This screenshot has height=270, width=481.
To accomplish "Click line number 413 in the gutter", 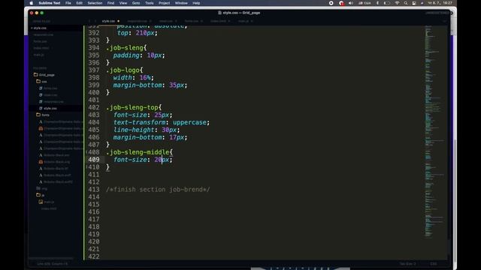I will pyautogui.click(x=93, y=190).
